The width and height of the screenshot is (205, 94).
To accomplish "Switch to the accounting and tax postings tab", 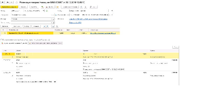I will pyautogui.click(x=15, y=43).
